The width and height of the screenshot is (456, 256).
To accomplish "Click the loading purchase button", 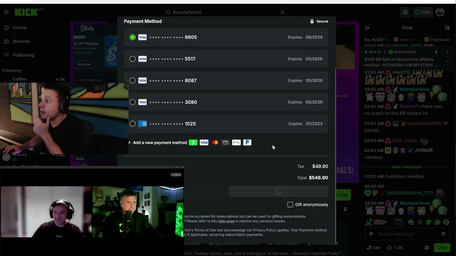I will (x=278, y=191).
